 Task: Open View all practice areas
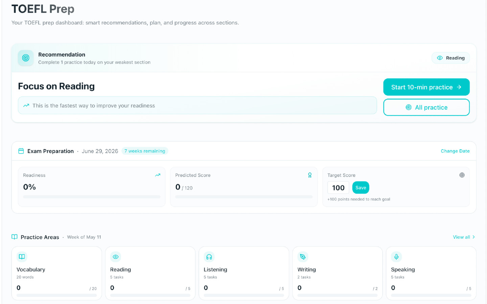tap(464, 237)
